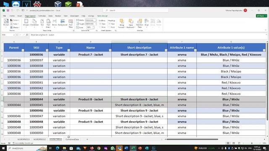Open the Short description filter dropdown
This screenshot has width=269, height=151.
(x=166, y=50)
